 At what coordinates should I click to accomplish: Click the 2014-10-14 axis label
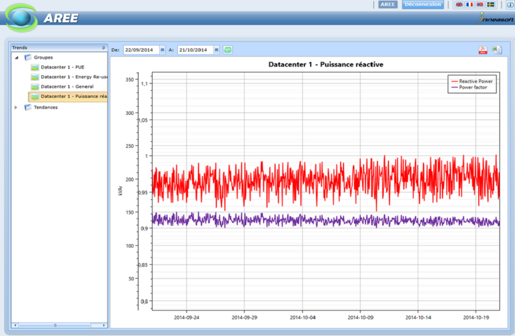point(418,317)
